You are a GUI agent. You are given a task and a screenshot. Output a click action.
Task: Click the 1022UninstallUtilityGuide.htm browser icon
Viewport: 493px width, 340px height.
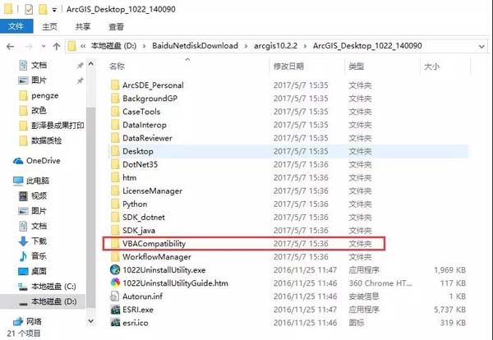click(115, 283)
